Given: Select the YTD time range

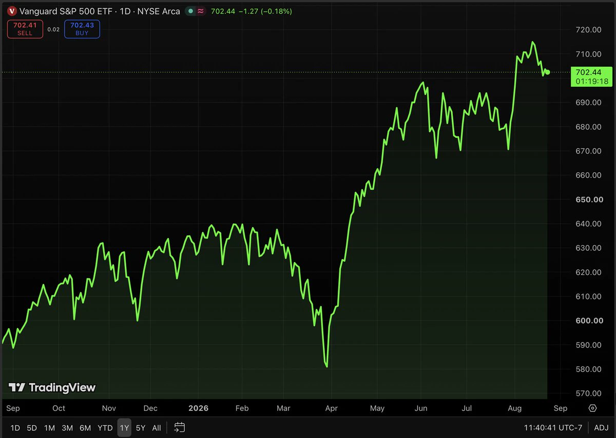Looking at the screenshot, I should 105,428.
